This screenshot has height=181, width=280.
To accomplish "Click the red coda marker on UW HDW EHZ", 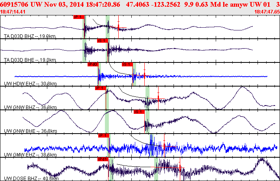I will click(x=144, y=74).
